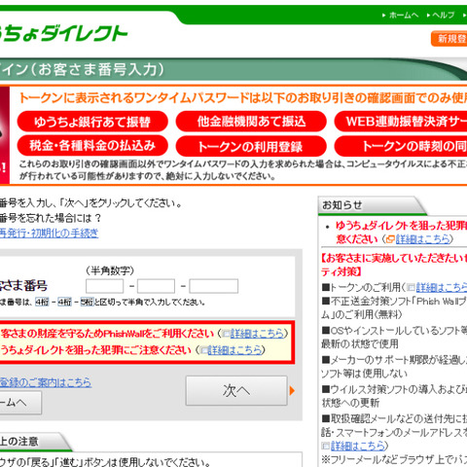
Task: Open 詳細はこちら link under メールアドレス notice
Action: (358, 446)
